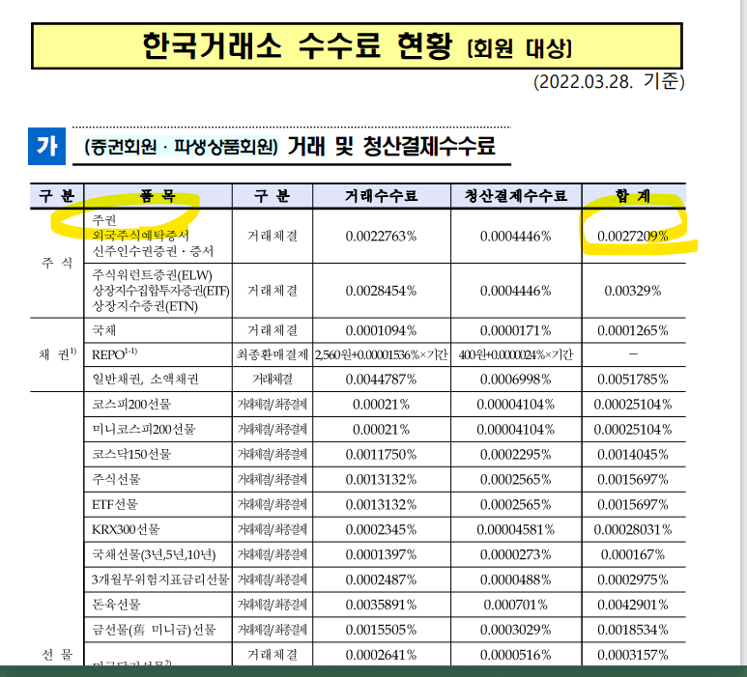Click '코스피200선물' row label
The image size is (747, 677).
[131, 405]
